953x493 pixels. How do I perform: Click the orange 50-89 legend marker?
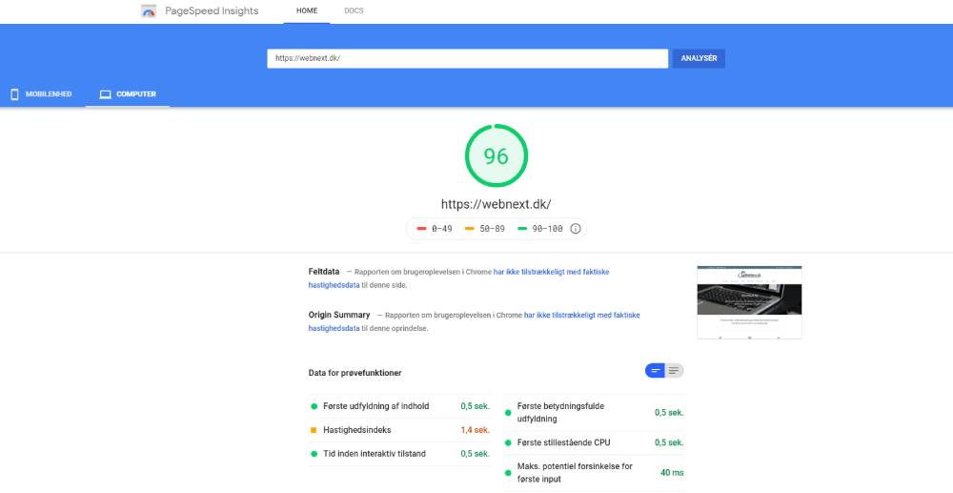click(469, 229)
